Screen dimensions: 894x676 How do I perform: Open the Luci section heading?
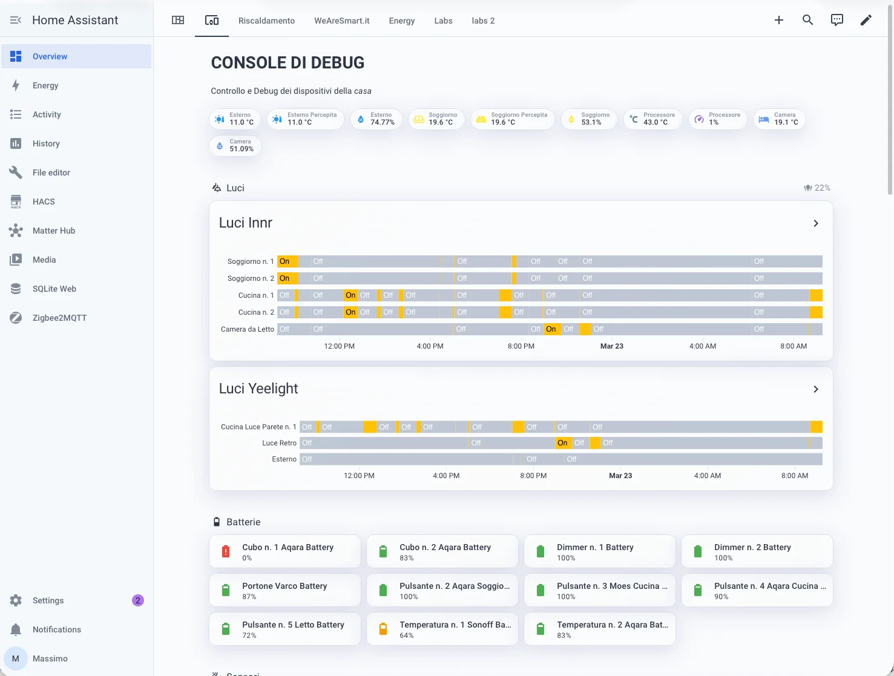(x=235, y=188)
